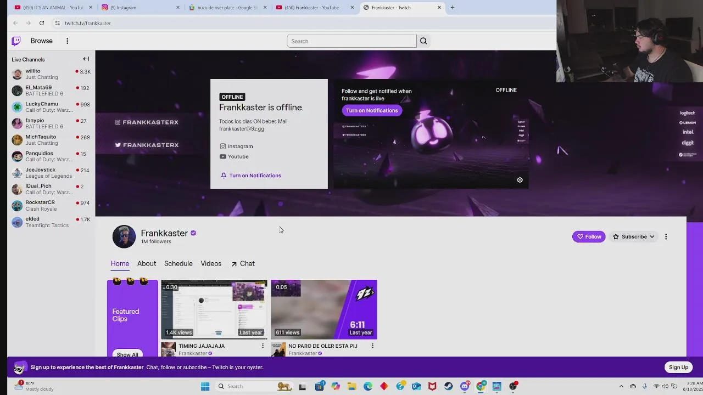The width and height of the screenshot is (703, 395).
Task: Expand the Subscribe dropdown arrow
Action: pos(652,237)
